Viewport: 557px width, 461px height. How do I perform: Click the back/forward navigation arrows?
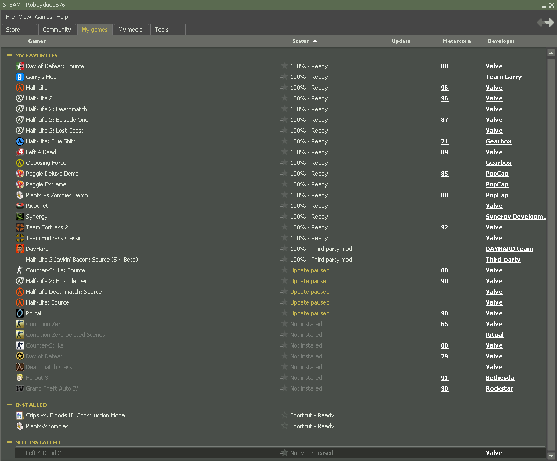tap(545, 23)
